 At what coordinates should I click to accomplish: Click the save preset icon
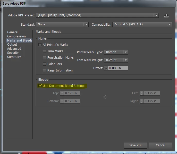tap(166, 16)
